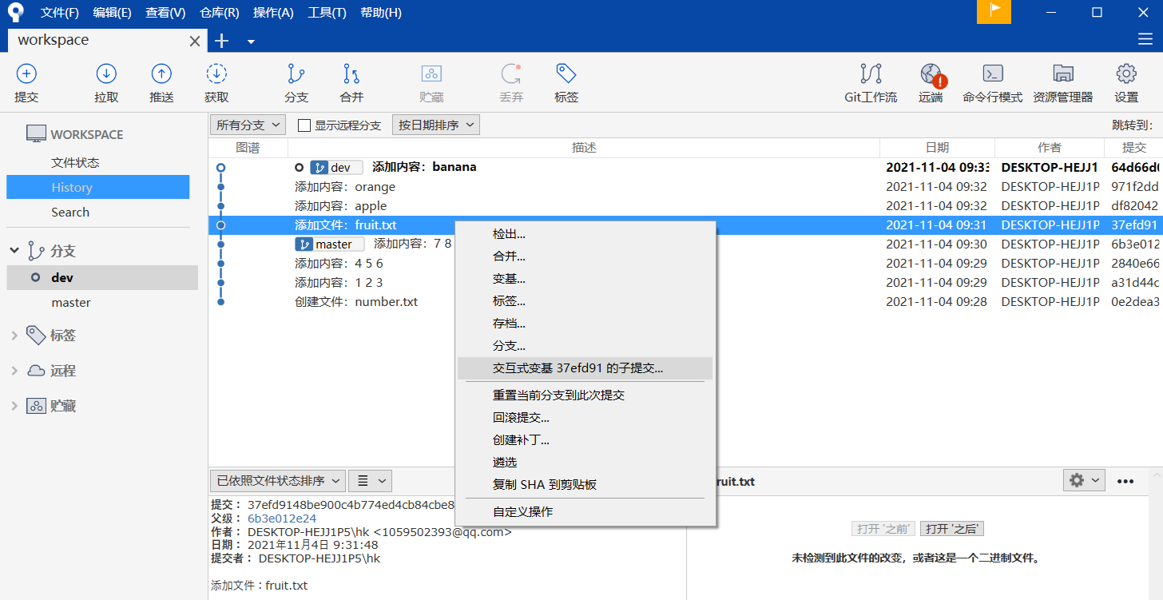Viewport: 1163px width, 600px height.
Task: Click the 获取 fetch icon
Action: [216, 82]
